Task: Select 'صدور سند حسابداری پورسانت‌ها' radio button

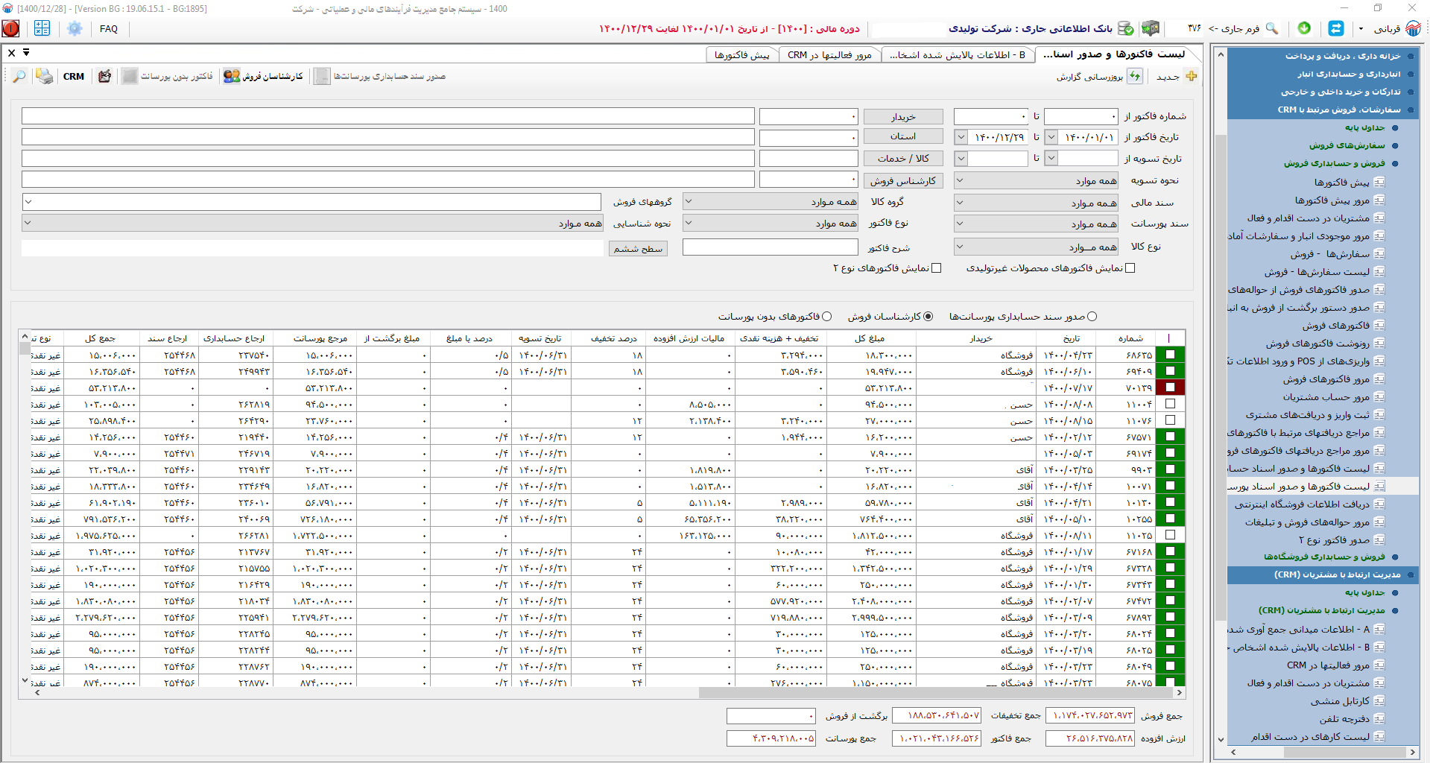Action: coord(1092,317)
